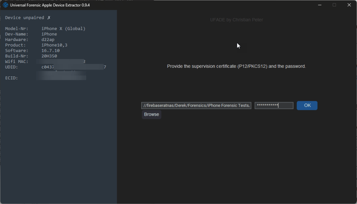Close the UFADE application window

349,5
